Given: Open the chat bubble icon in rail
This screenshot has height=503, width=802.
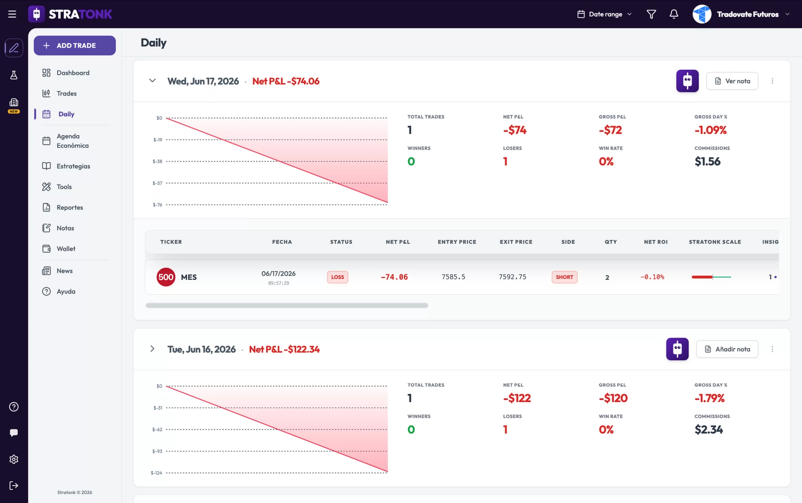Looking at the screenshot, I should pos(14,433).
